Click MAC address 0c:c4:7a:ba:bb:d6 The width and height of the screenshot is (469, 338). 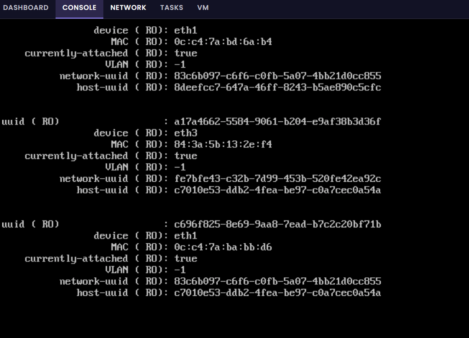[x=223, y=247]
